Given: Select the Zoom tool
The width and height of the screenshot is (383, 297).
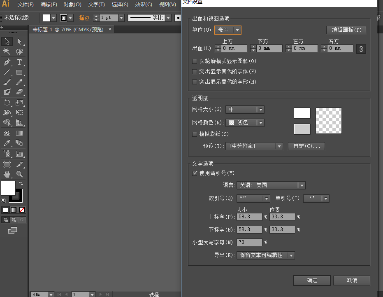Looking at the screenshot, I should (x=20, y=174).
